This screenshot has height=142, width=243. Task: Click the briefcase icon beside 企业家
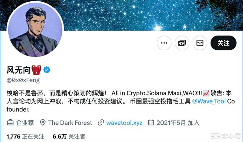pyautogui.click(x=10, y=122)
